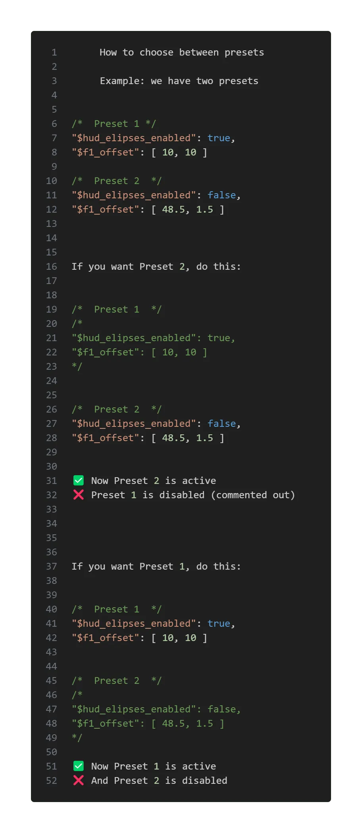Click the green checkmark beside Preset 1 active

point(79,766)
